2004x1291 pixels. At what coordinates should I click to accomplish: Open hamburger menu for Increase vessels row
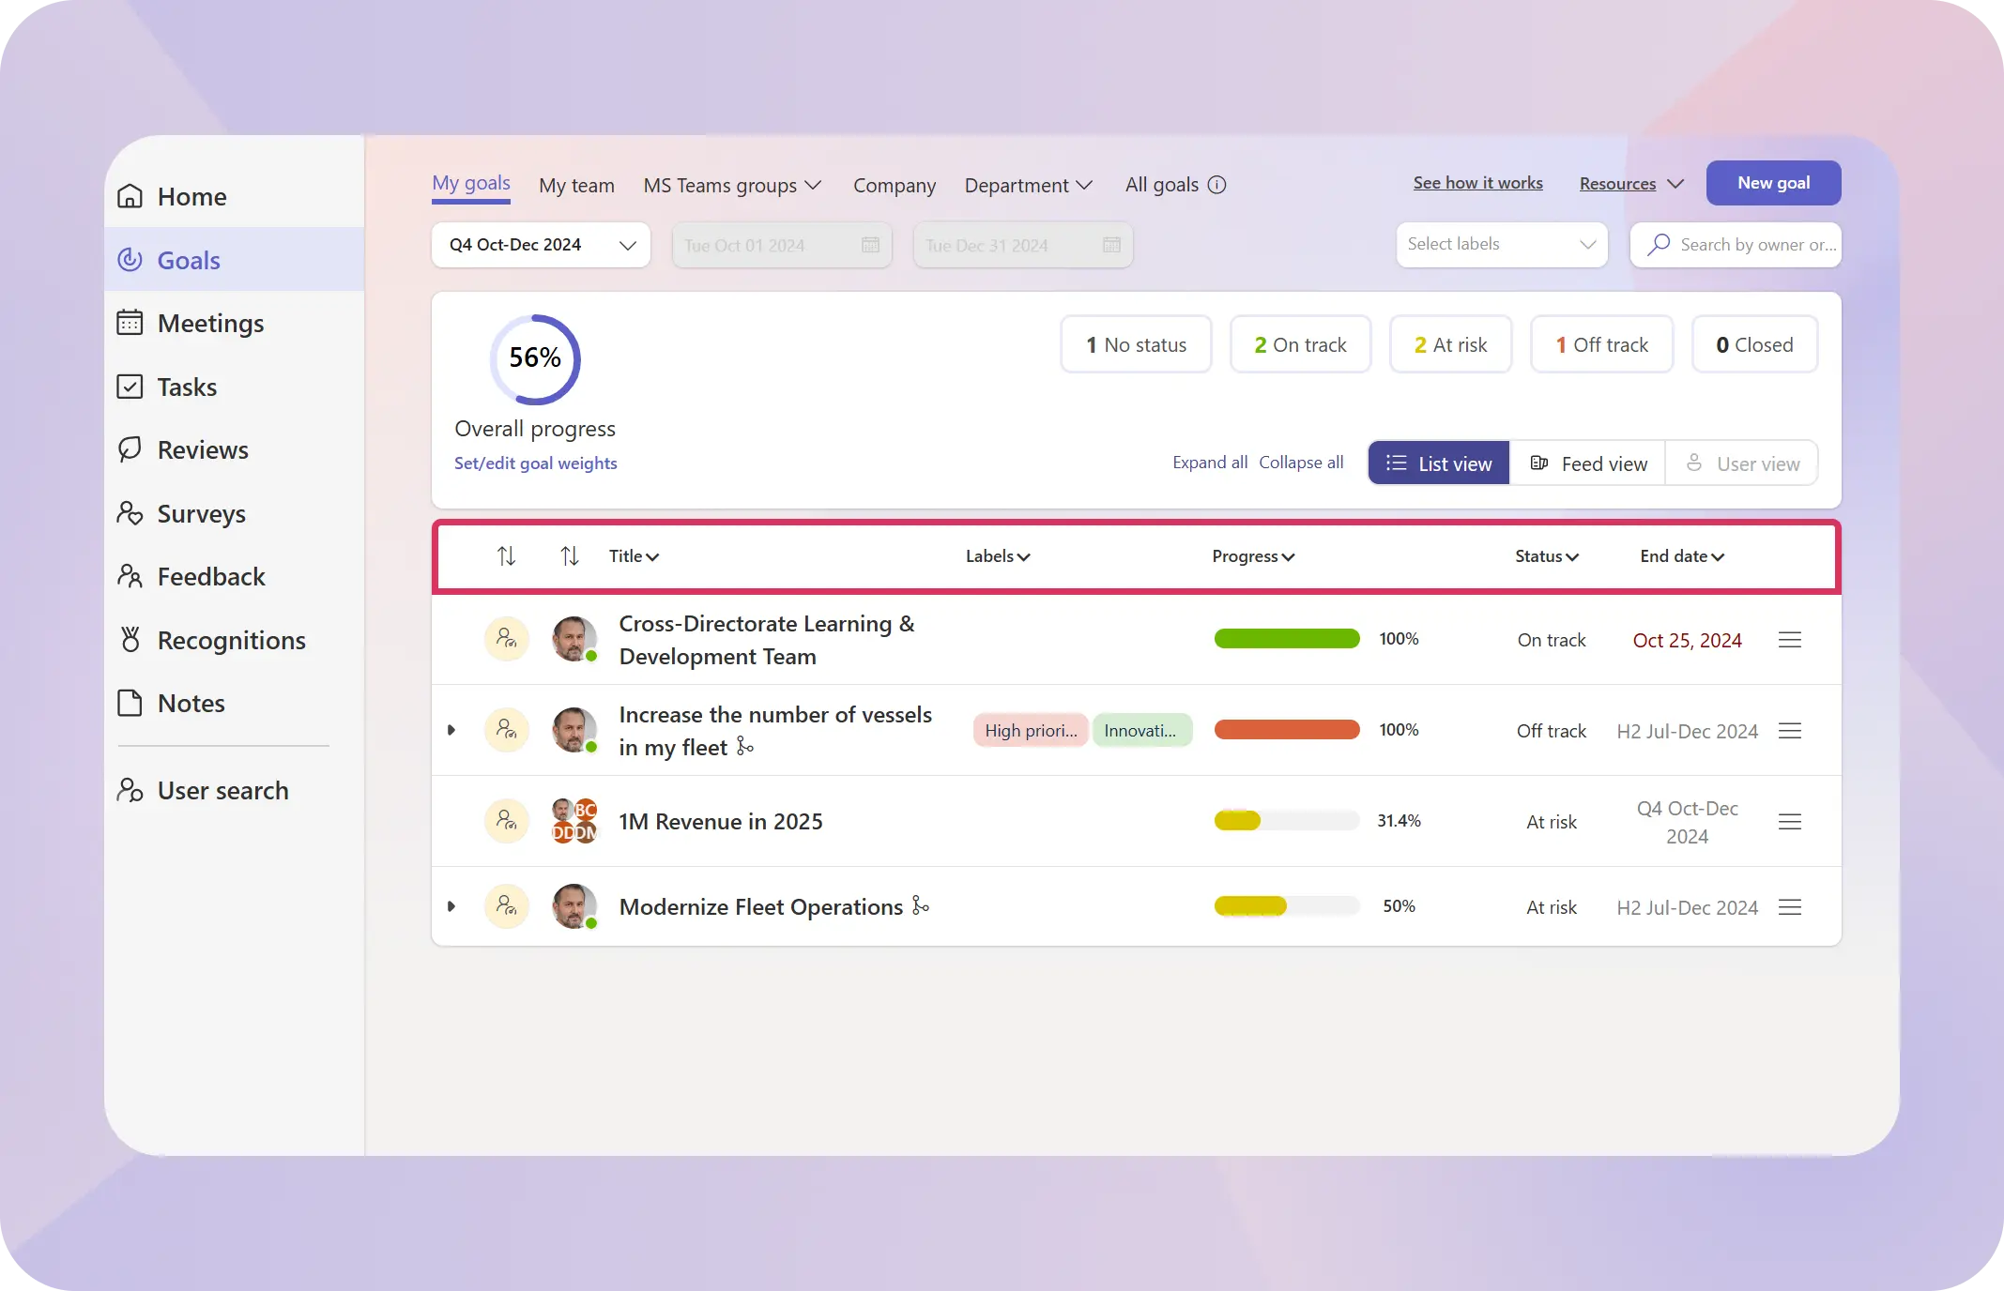click(1790, 731)
